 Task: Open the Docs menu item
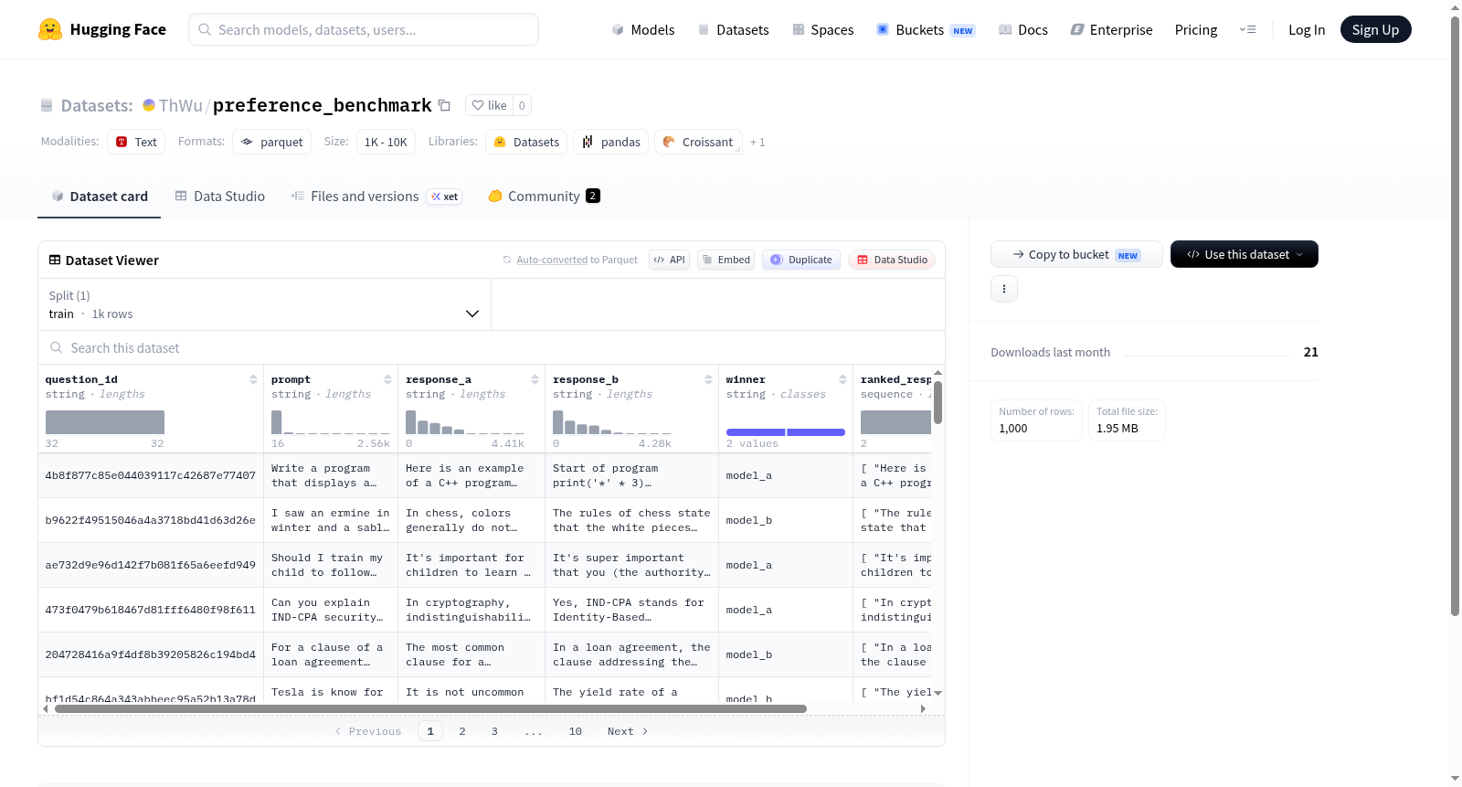(x=1022, y=29)
